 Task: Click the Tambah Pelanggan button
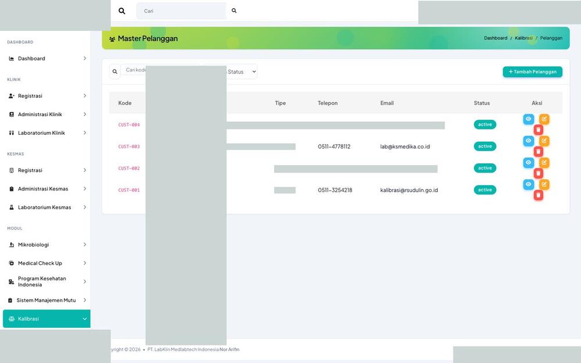(x=532, y=72)
